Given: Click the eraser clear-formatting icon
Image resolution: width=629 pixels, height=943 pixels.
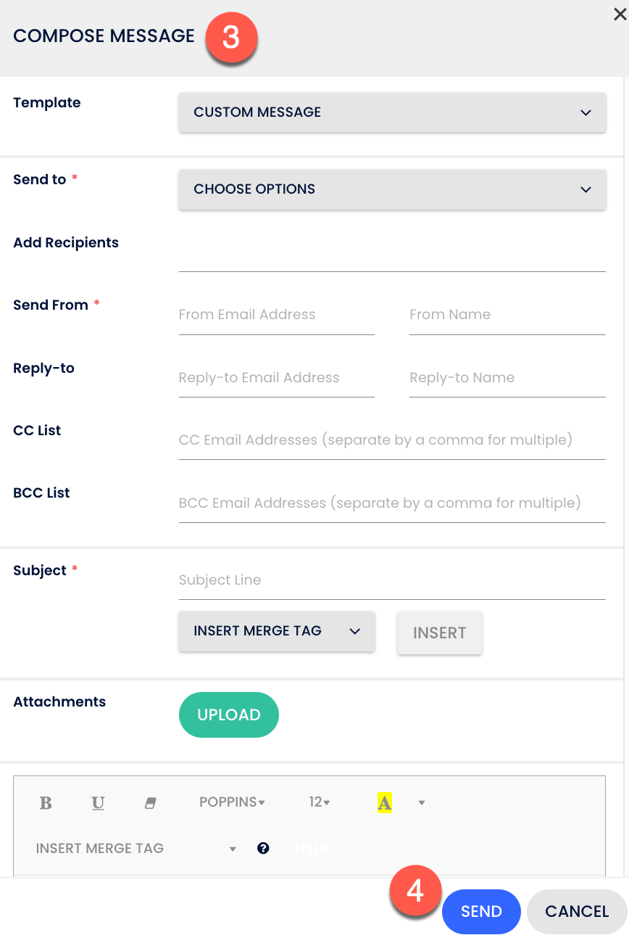Looking at the screenshot, I should [151, 803].
